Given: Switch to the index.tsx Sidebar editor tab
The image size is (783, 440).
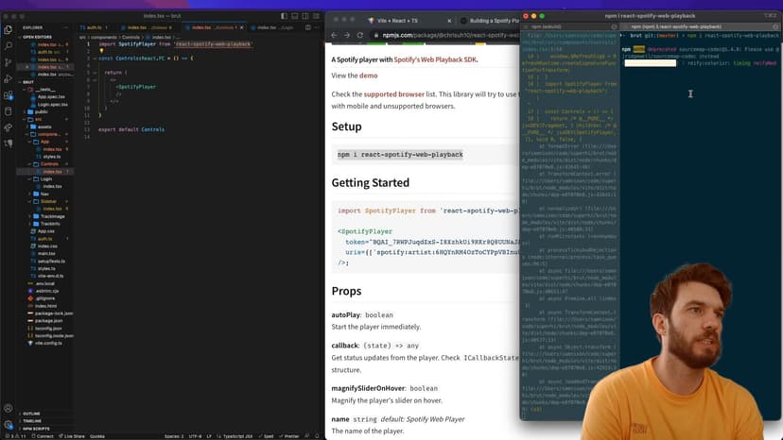Looking at the screenshot, I should [148, 27].
